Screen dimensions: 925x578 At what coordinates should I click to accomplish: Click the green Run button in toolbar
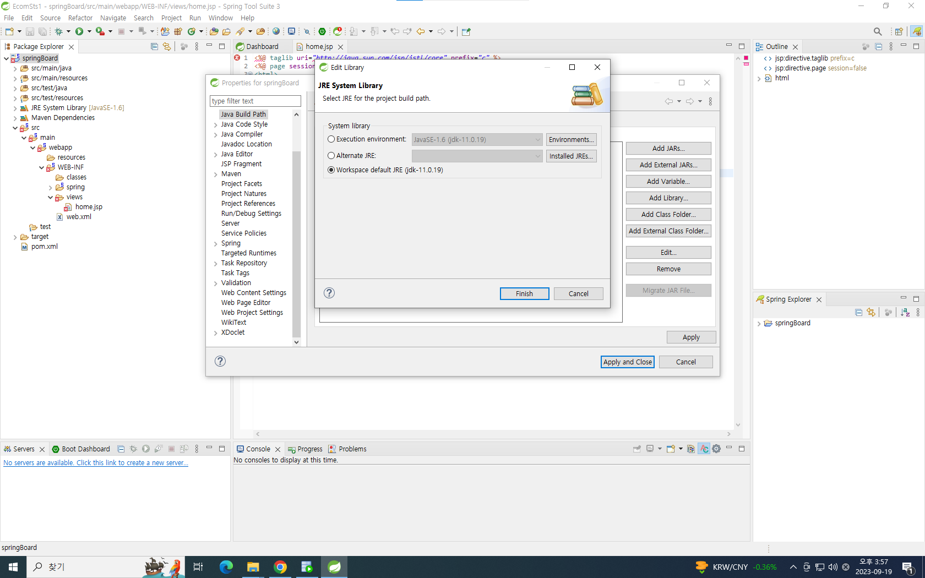tap(79, 31)
